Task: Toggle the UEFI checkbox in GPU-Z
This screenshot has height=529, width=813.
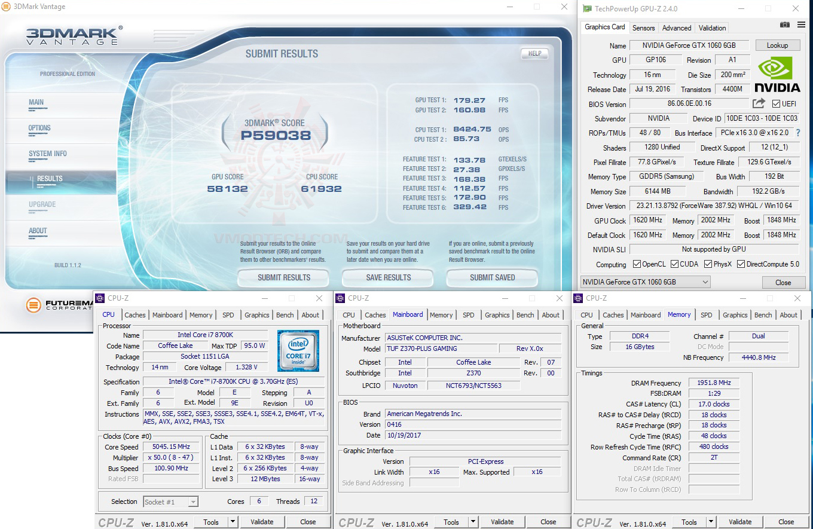Action: (777, 103)
